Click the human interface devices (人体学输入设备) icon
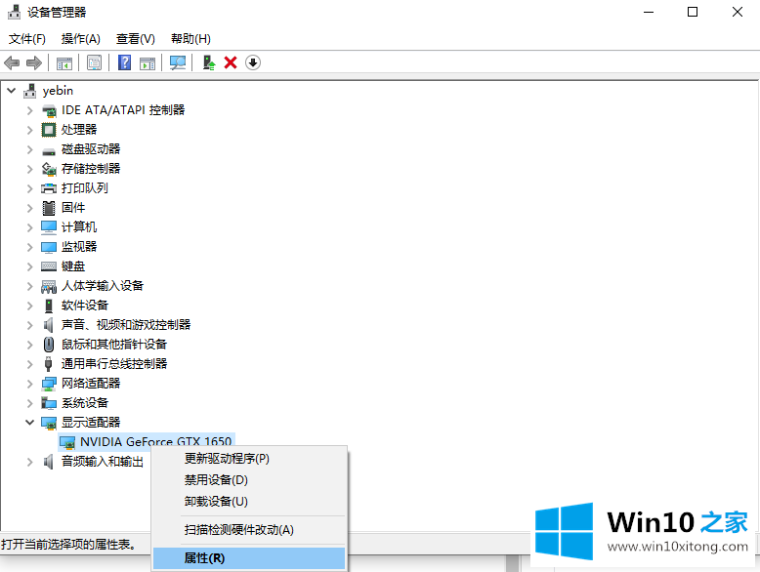760x572 pixels. click(x=49, y=286)
